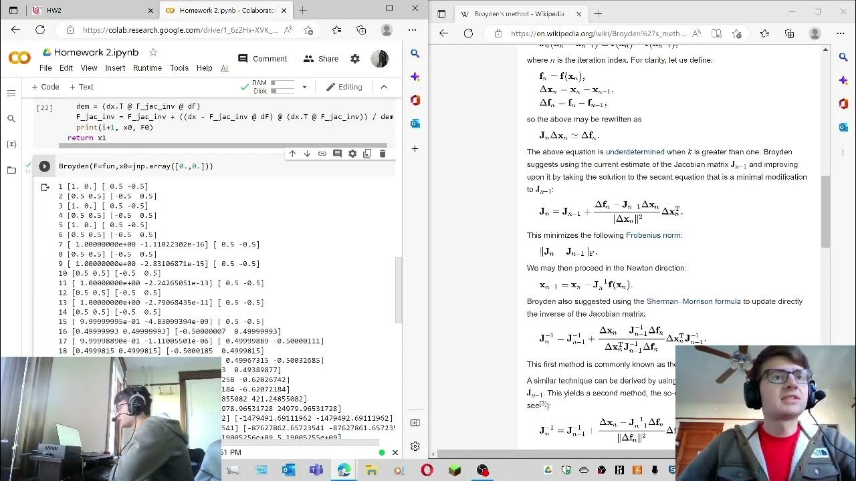Add a comment to the cell icon
Screen dimensions: 856x481
tap(337, 154)
